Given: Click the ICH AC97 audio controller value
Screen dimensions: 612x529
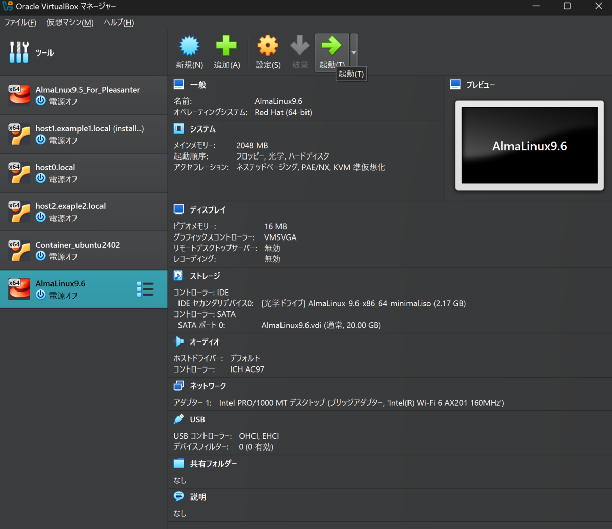Looking at the screenshot, I should [247, 369].
